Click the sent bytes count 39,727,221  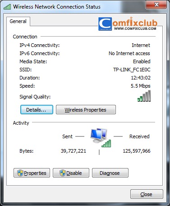[x=74, y=151]
